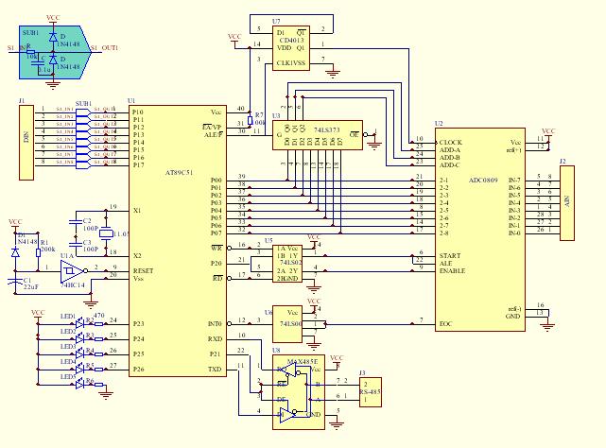Screen dimensions: 606x448
Task: Select the RESET pin label on AT89C51
Action: pos(143,271)
